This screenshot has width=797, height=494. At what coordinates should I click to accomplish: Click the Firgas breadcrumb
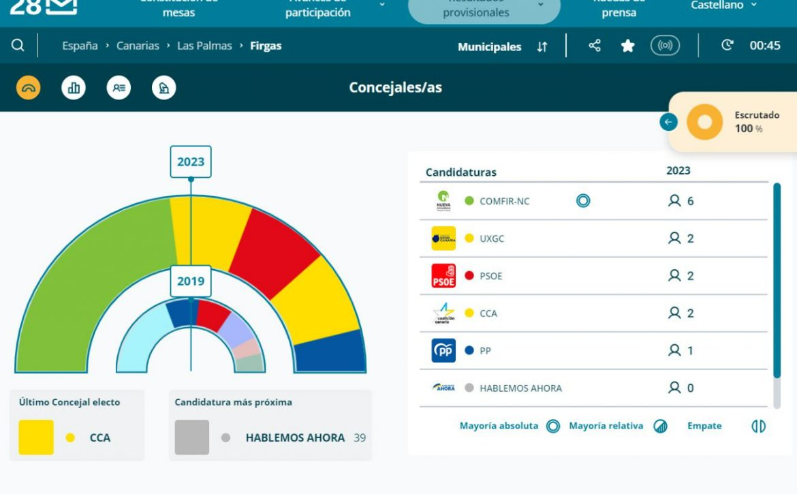[266, 46]
